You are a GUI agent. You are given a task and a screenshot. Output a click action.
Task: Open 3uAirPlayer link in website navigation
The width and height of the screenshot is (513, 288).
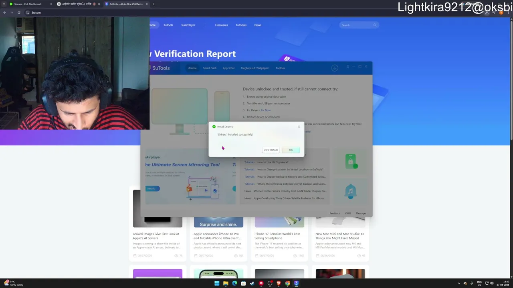pos(188,25)
